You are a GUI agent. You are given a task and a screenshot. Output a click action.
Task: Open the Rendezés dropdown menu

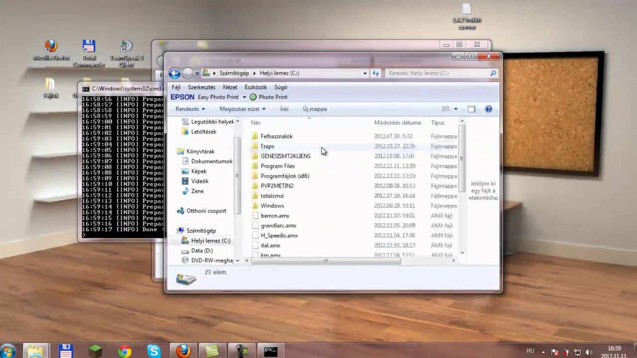pos(190,109)
